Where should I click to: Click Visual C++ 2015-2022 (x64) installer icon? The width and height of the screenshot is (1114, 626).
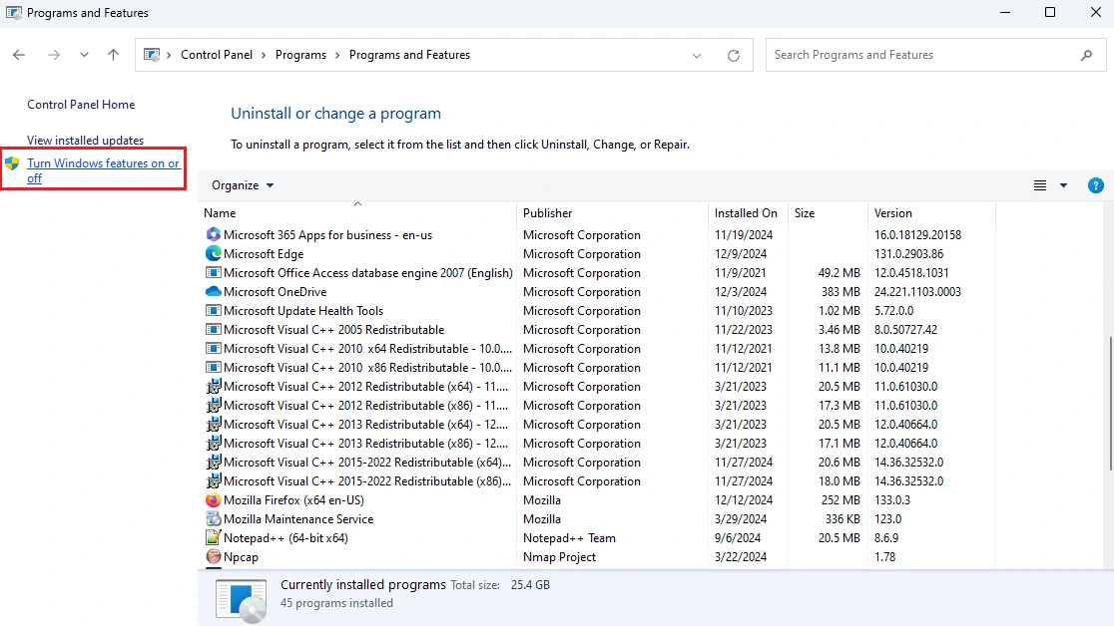point(214,463)
